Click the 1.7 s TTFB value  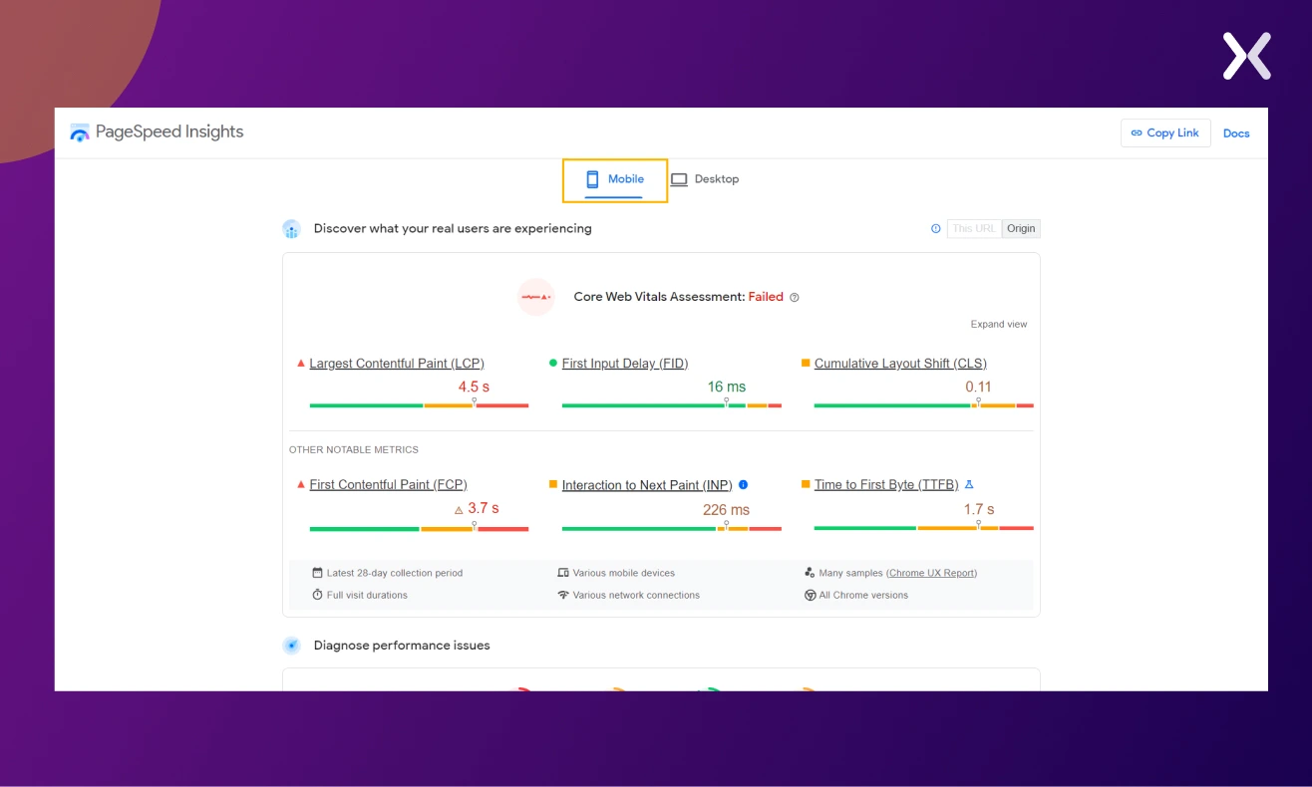(979, 509)
